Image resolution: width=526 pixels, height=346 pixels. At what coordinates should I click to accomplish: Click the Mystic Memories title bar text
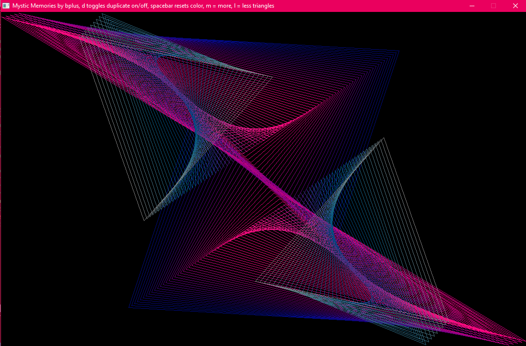tap(143, 6)
